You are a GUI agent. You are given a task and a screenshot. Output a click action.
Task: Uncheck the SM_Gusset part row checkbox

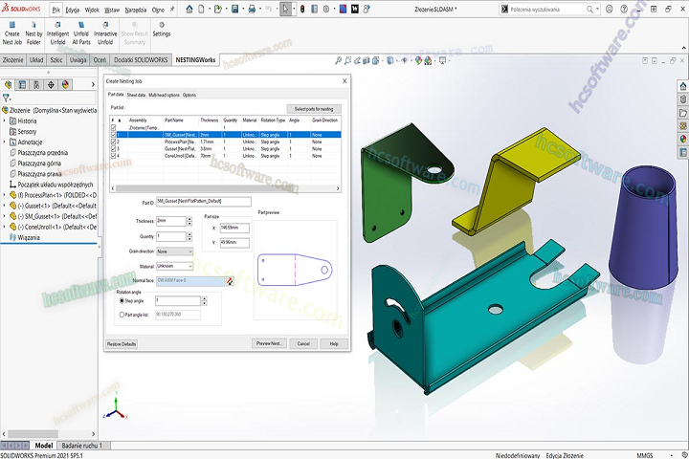pyautogui.click(x=114, y=136)
